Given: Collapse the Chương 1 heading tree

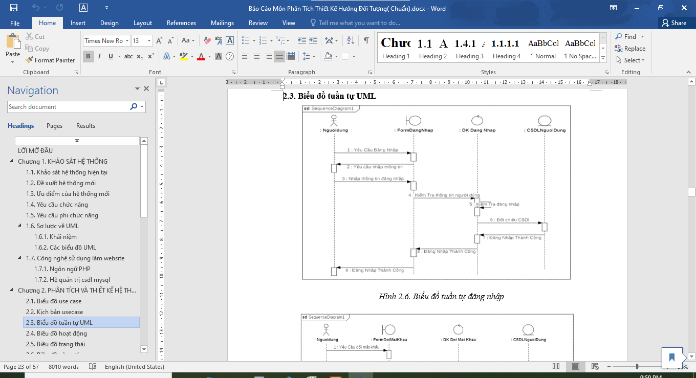Looking at the screenshot, I should click(12, 162).
